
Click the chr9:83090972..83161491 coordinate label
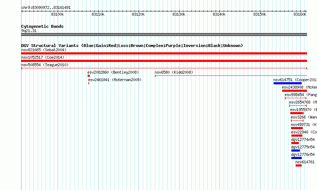[46, 8]
